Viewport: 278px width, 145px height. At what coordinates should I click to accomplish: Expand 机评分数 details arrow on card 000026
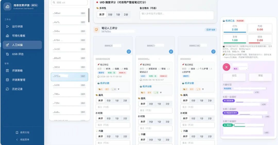point(119,89)
